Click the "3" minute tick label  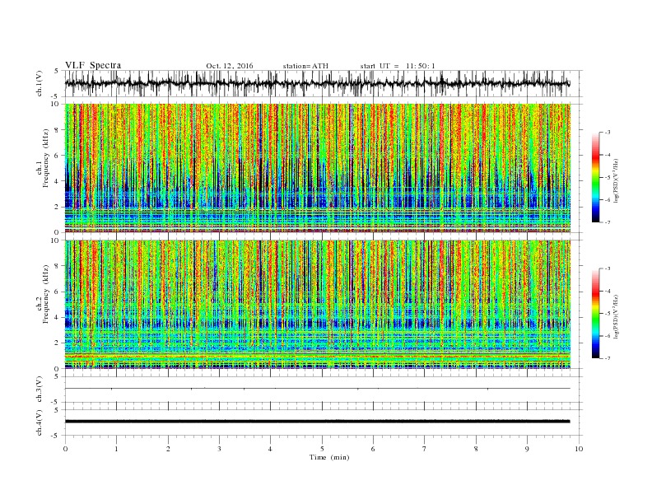(219, 449)
